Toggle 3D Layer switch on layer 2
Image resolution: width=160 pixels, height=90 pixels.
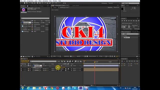tap(68, 69)
